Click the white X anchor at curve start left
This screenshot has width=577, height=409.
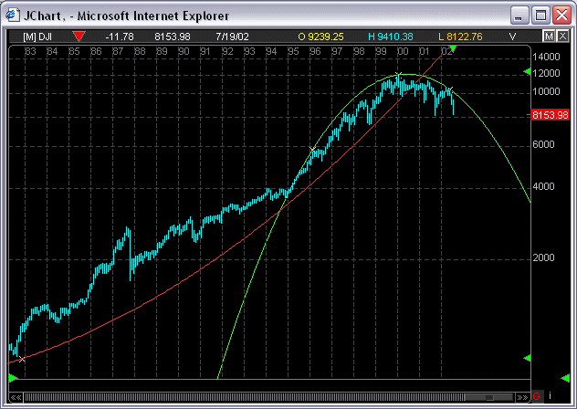tap(22, 360)
